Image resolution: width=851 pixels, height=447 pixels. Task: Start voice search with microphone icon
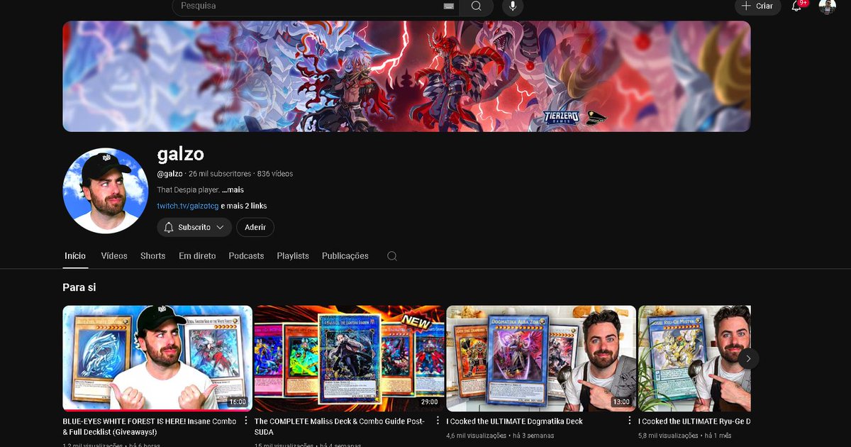tap(513, 6)
